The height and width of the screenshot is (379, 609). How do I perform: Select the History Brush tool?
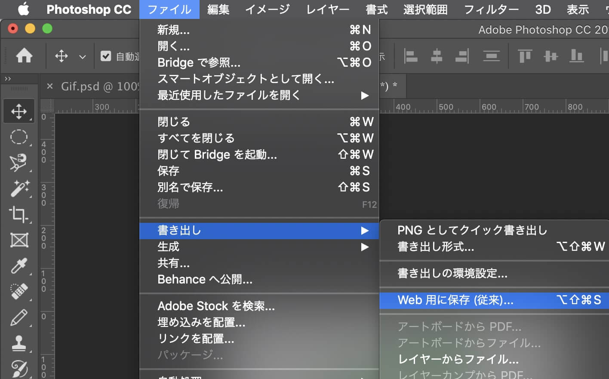(x=19, y=369)
